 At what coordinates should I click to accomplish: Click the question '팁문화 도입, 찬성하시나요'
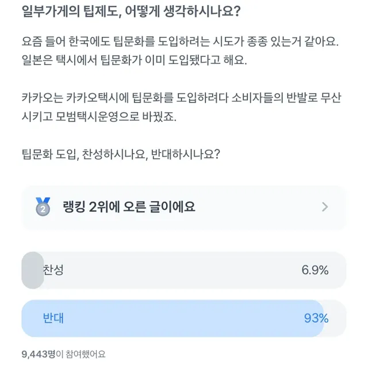(120, 153)
